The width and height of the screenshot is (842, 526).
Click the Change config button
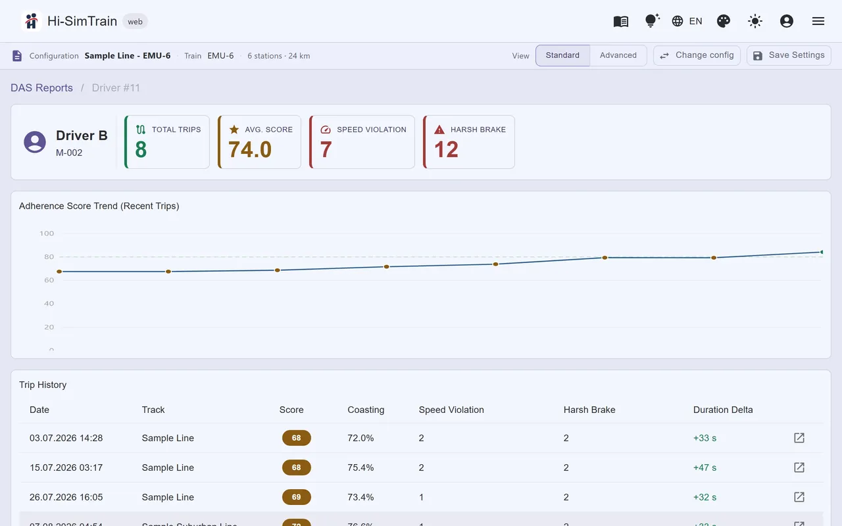tap(697, 55)
